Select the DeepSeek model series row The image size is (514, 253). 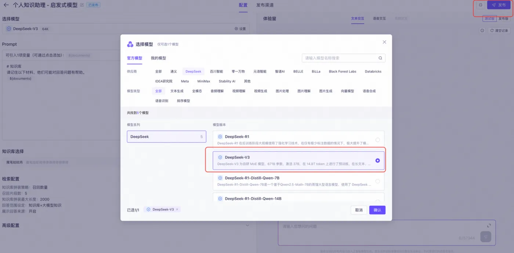(167, 137)
